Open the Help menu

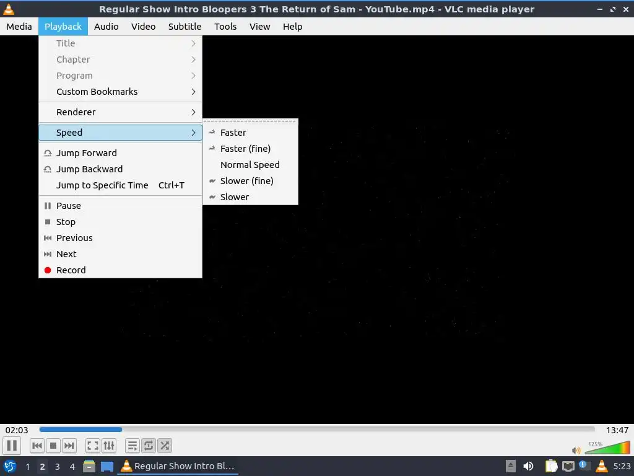[x=293, y=26]
